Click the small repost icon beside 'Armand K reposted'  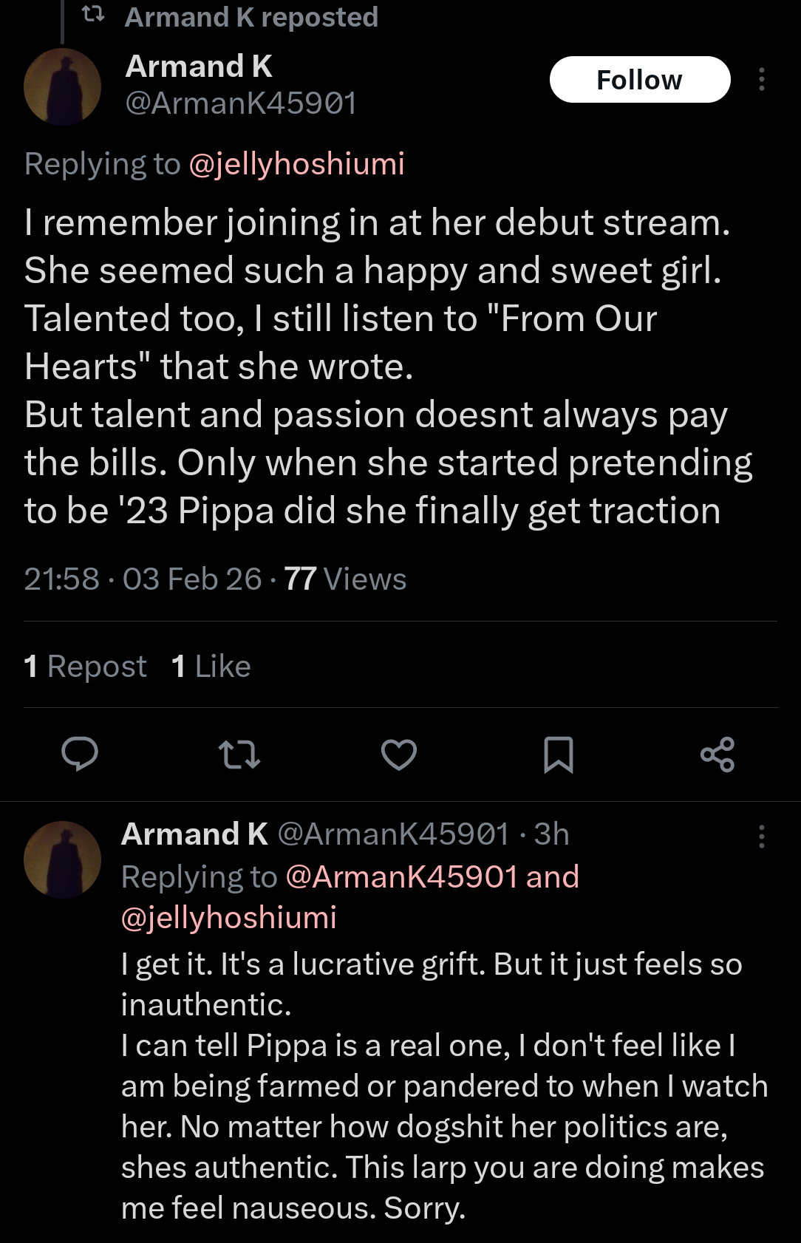point(92,15)
